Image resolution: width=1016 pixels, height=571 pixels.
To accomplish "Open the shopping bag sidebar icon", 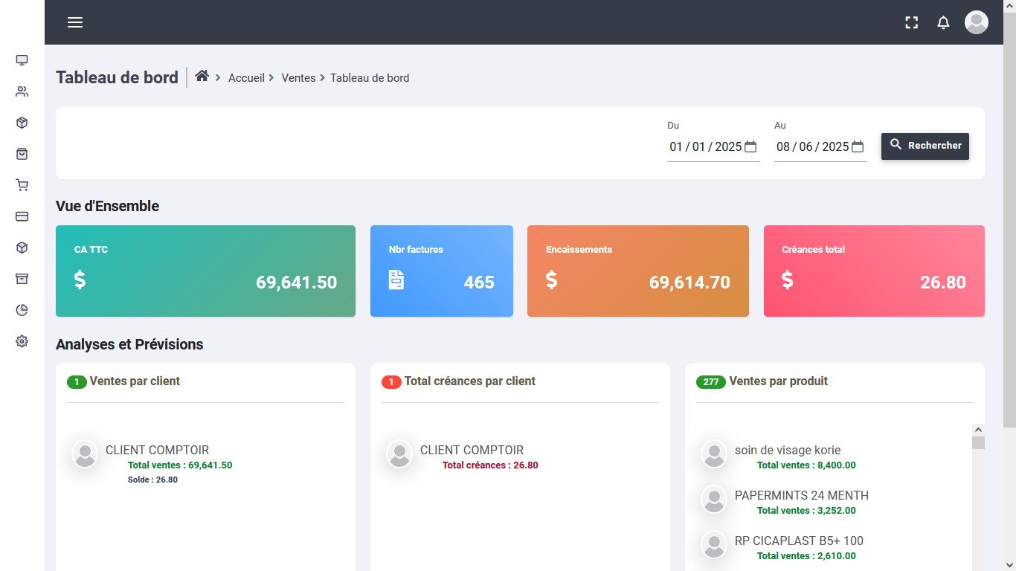I will [22, 154].
